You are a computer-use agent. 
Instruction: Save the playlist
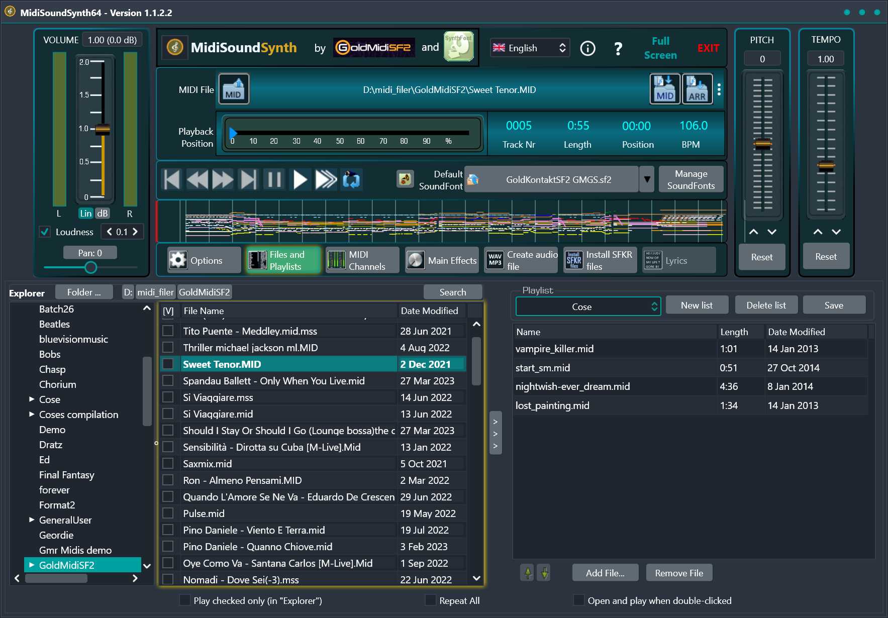[x=834, y=305]
